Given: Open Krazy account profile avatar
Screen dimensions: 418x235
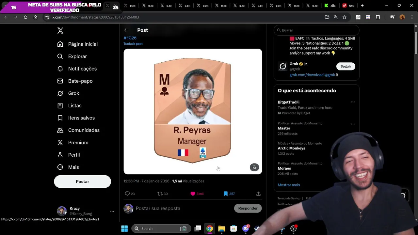Looking at the screenshot, I should (x=62, y=211).
